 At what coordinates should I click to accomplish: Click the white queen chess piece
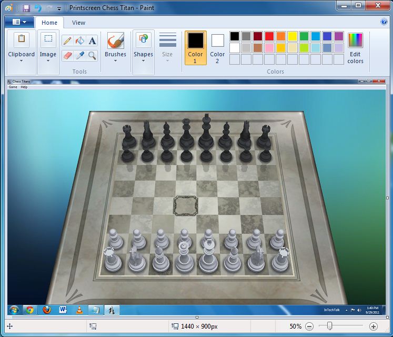(x=184, y=257)
